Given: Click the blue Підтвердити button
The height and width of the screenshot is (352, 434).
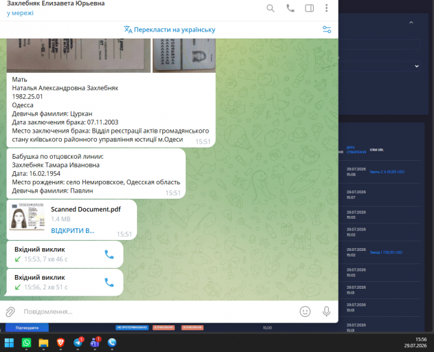Looking at the screenshot, I should coord(27,328).
